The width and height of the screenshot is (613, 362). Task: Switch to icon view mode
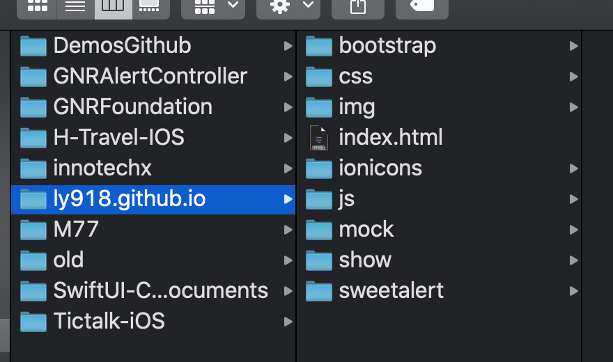38,6
